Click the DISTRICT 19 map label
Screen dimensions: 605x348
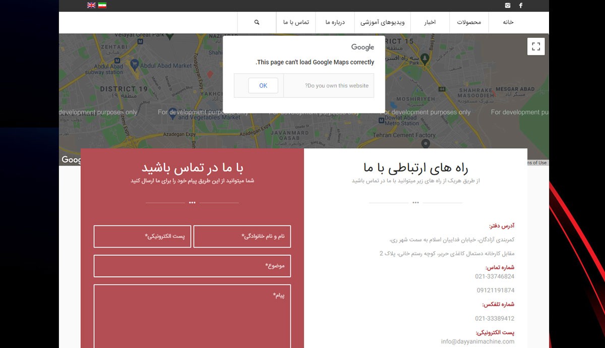(x=124, y=89)
